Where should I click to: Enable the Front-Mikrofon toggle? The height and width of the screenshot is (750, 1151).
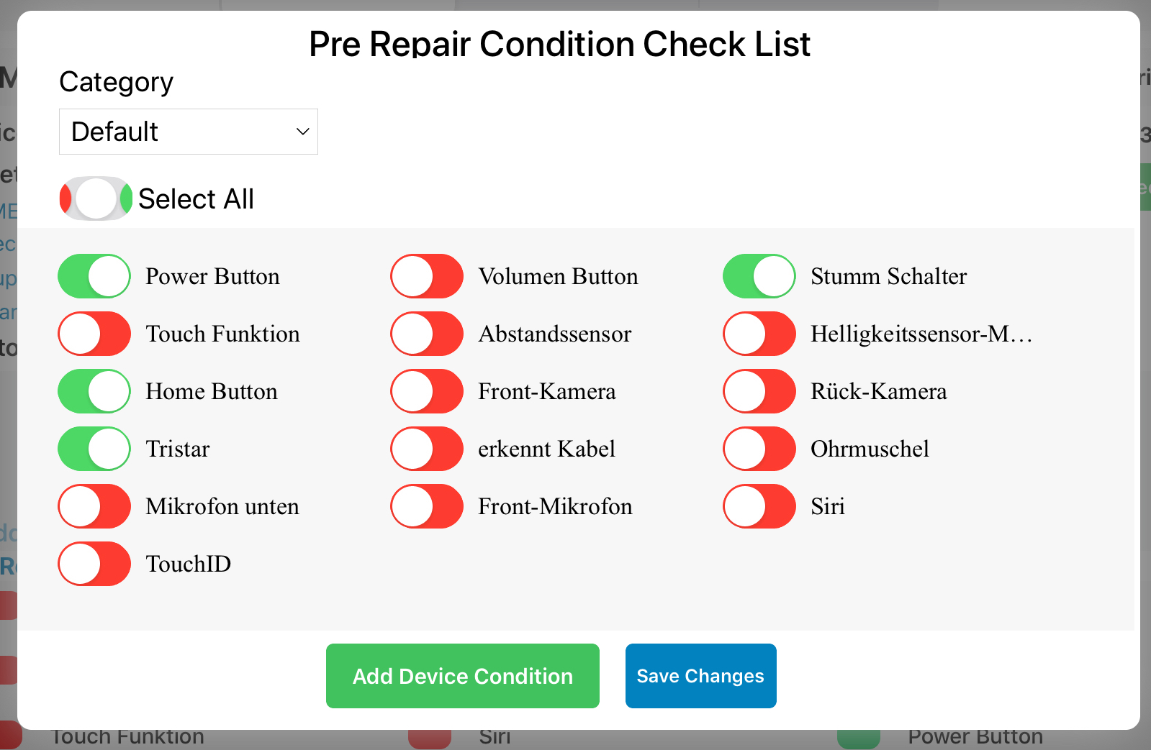(x=427, y=506)
